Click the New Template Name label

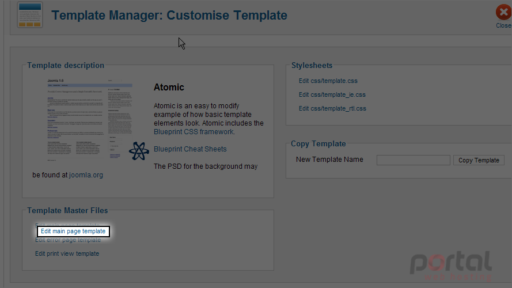pyautogui.click(x=329, y=160)
